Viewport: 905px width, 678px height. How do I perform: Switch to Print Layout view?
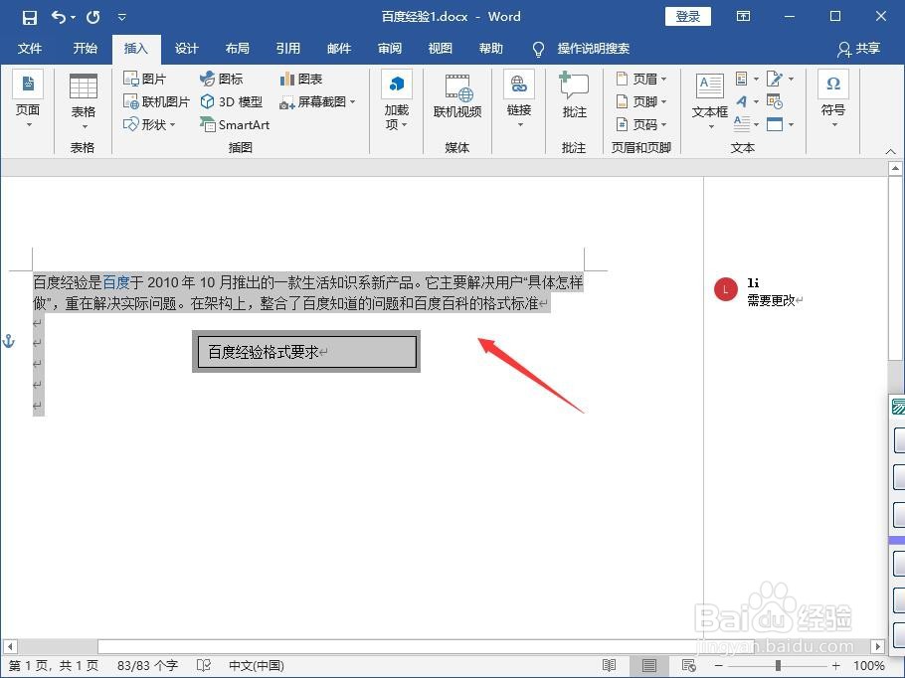[x=649, y=666]
